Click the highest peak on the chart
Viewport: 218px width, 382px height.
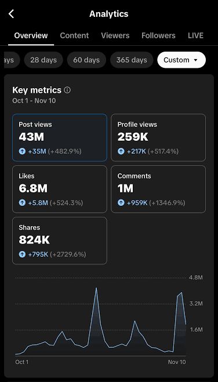tap(96, 289)
